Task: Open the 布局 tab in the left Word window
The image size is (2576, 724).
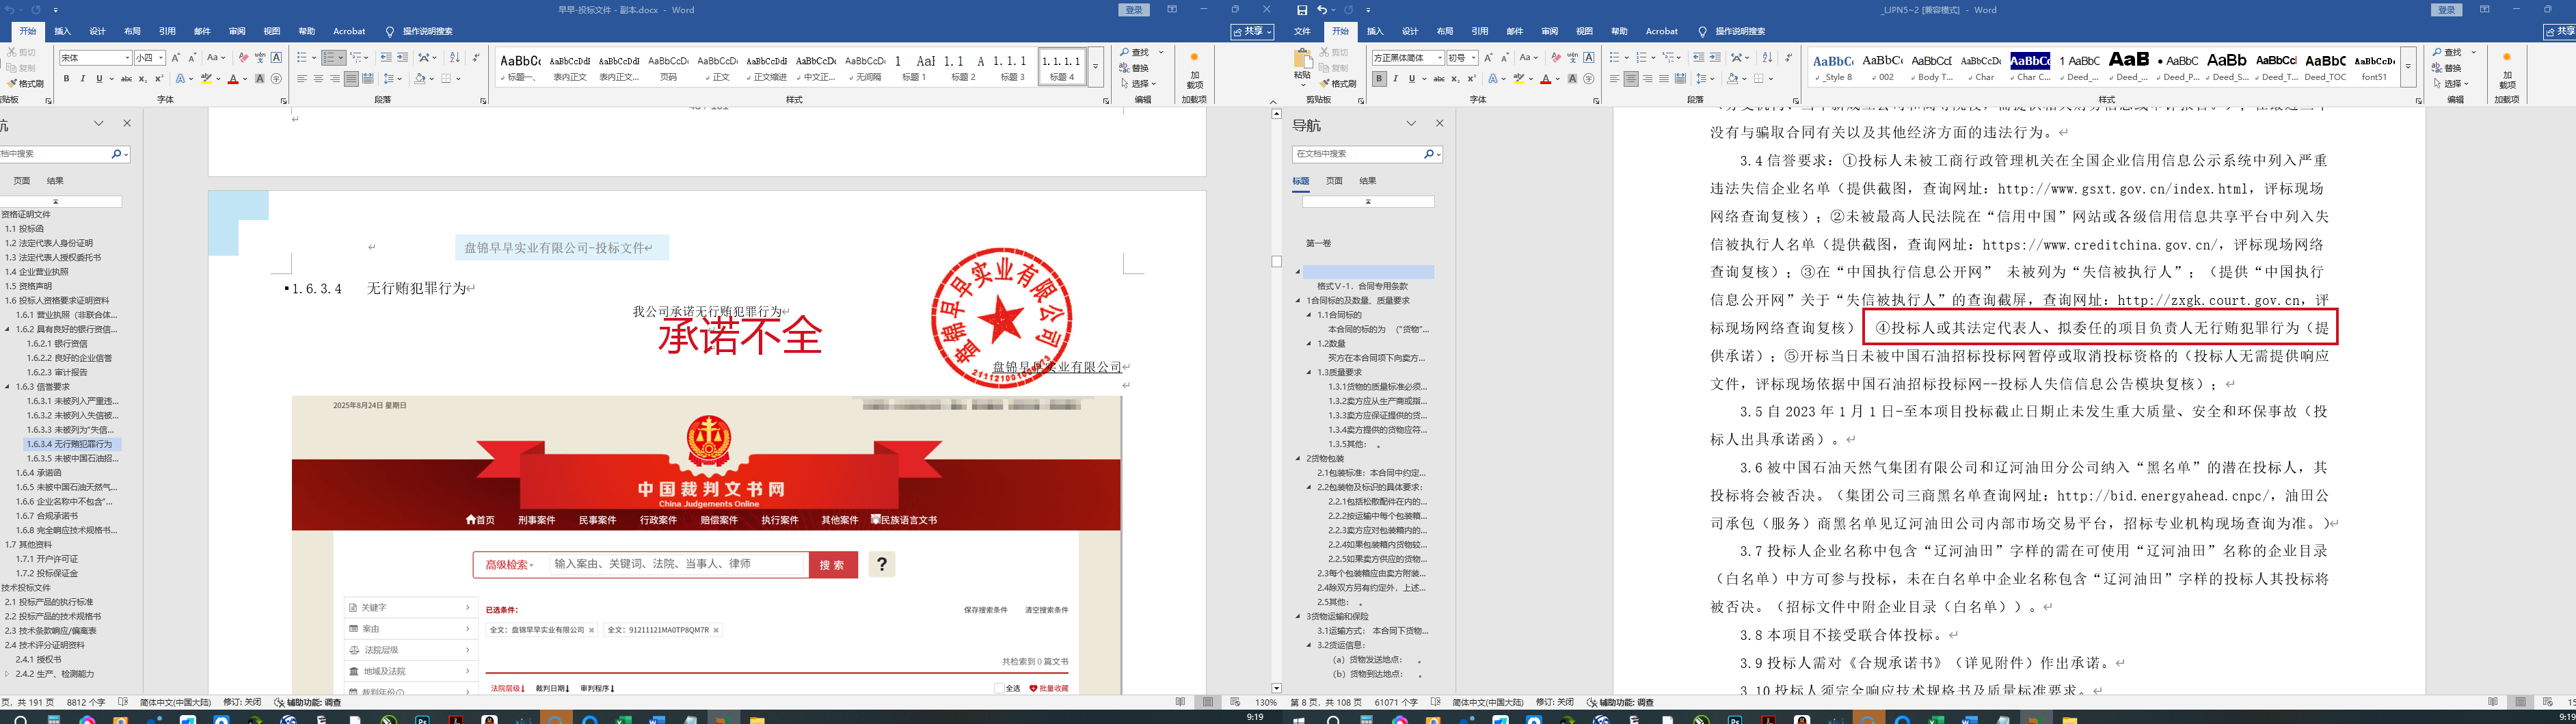Action: (132, 31)
